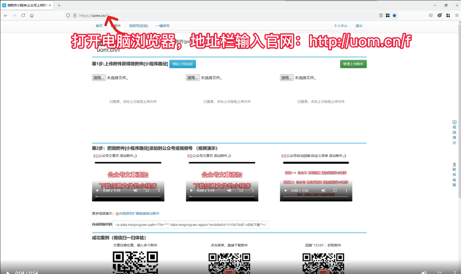Go back with the browser back arrow
Image resolution: width=461 pixels, height=274 pixels.
click(x=6, y=15)
